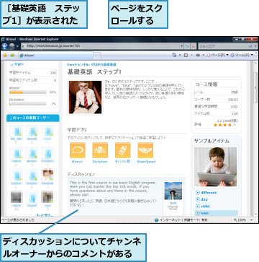Image resolution: width=259 pixels, height=262 pixels.
Task: Click the サンプルアイテム panel heading
Action: point(212,141)
